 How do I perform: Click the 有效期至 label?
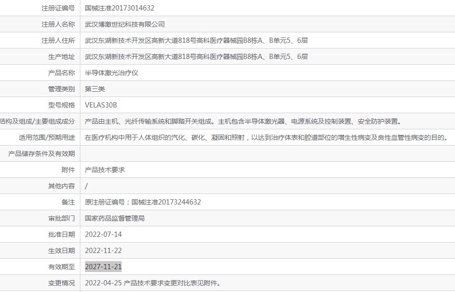coord(61,267)
